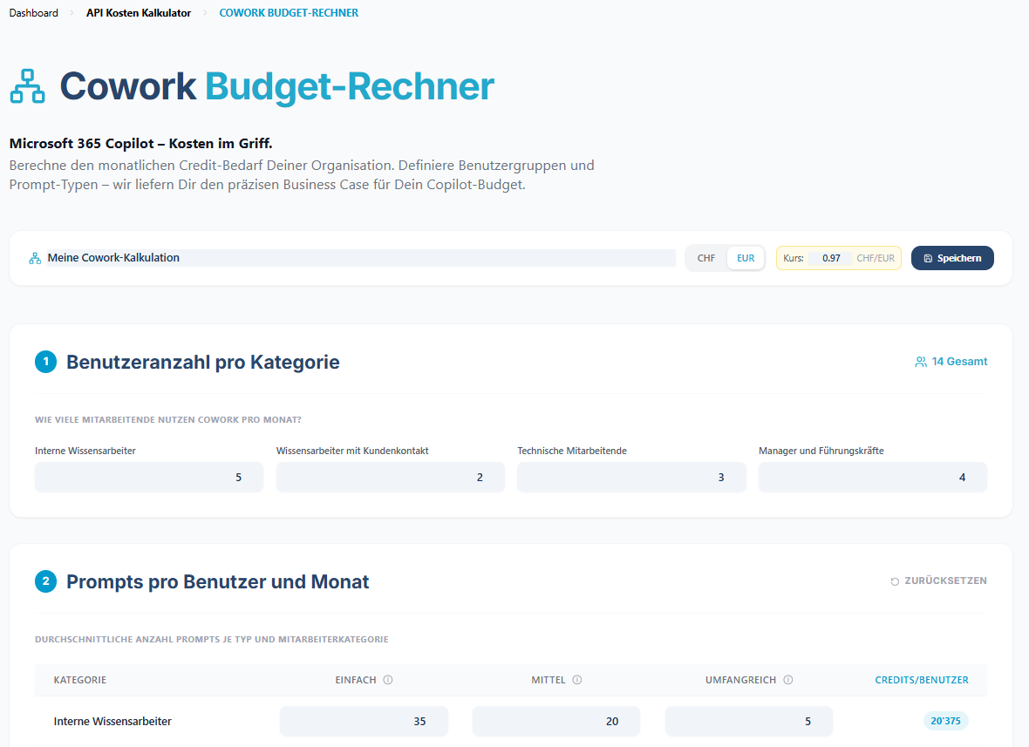Click info icon next to EINFACH

388,680
